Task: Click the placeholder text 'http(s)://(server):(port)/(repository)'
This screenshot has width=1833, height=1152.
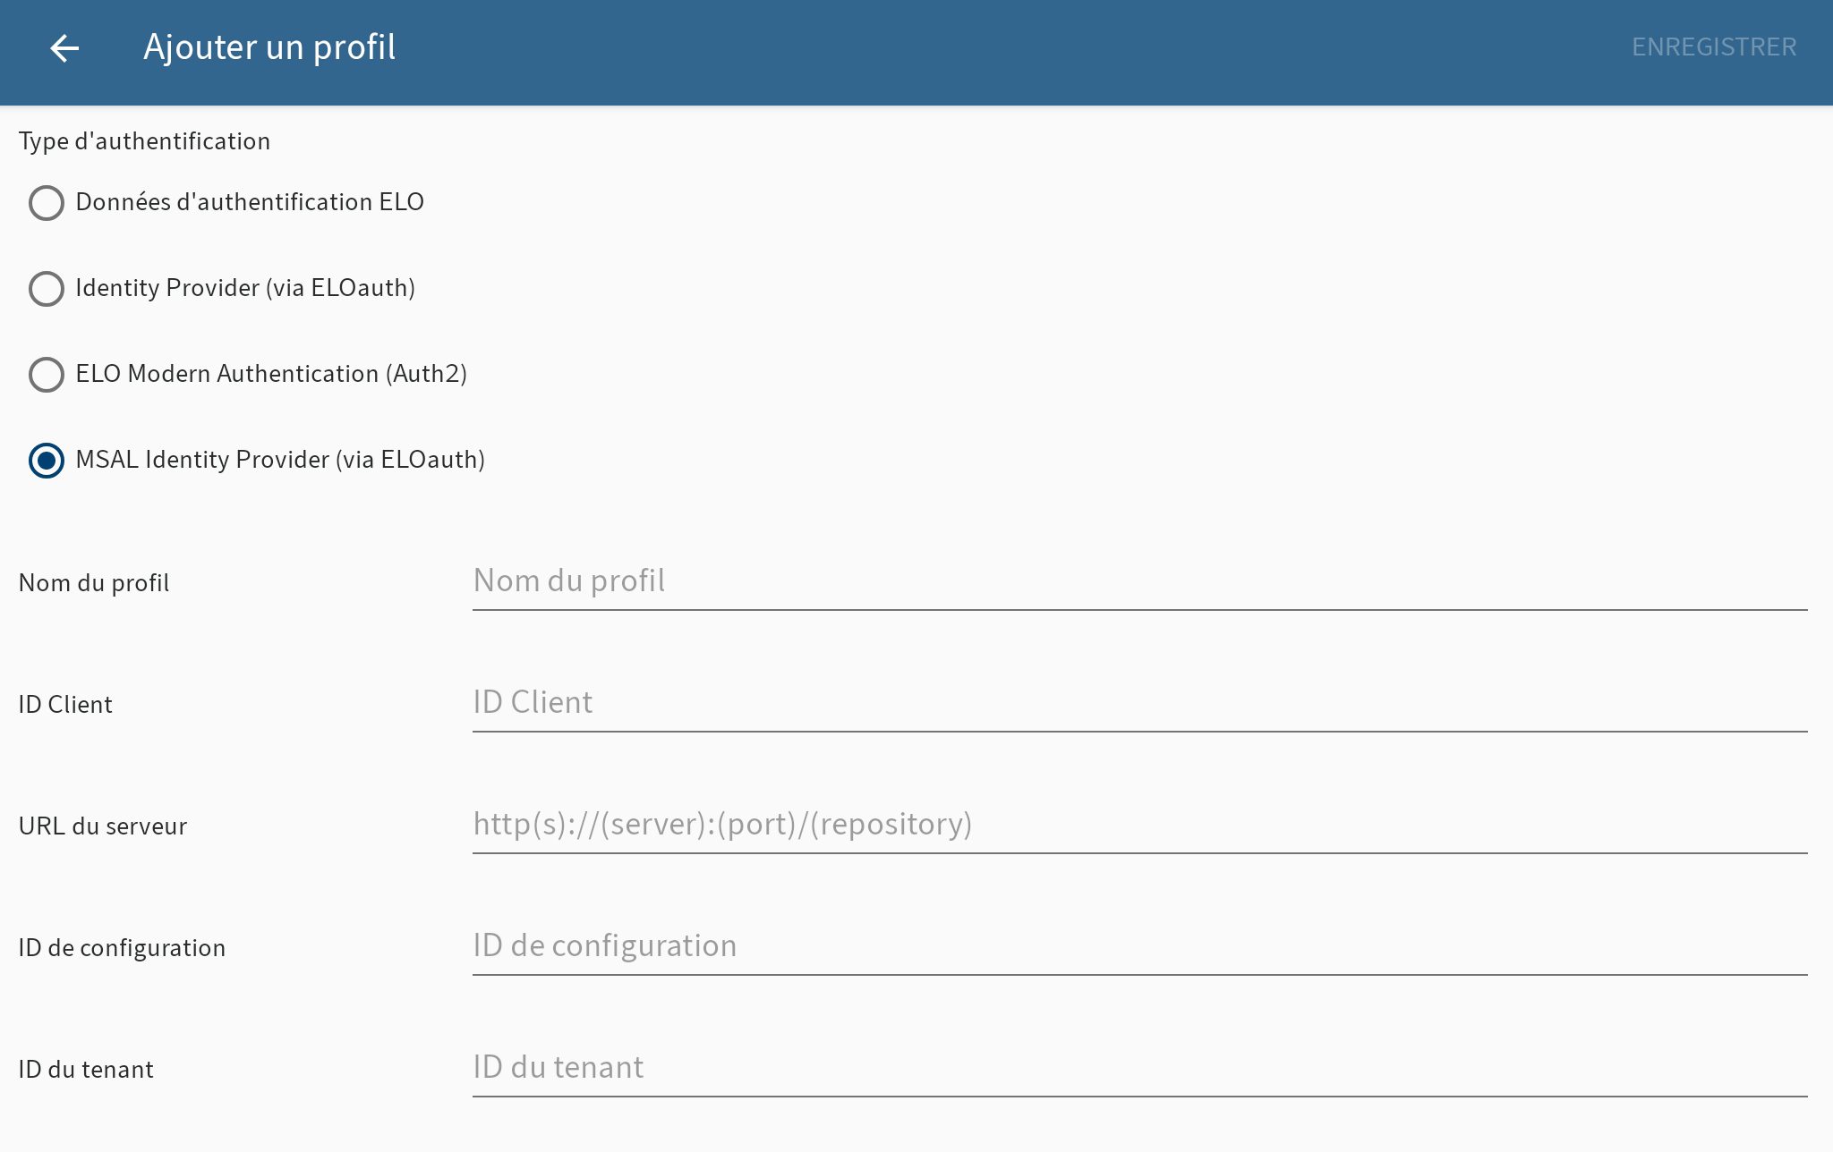Action: coord(721,825)
